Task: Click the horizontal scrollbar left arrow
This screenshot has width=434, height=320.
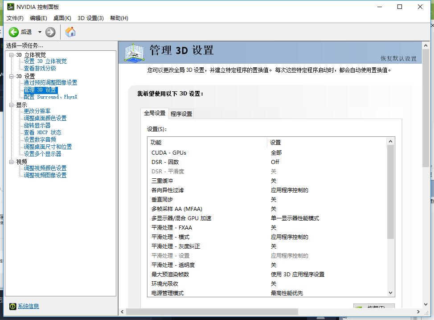Action: [x=122, y=312]
